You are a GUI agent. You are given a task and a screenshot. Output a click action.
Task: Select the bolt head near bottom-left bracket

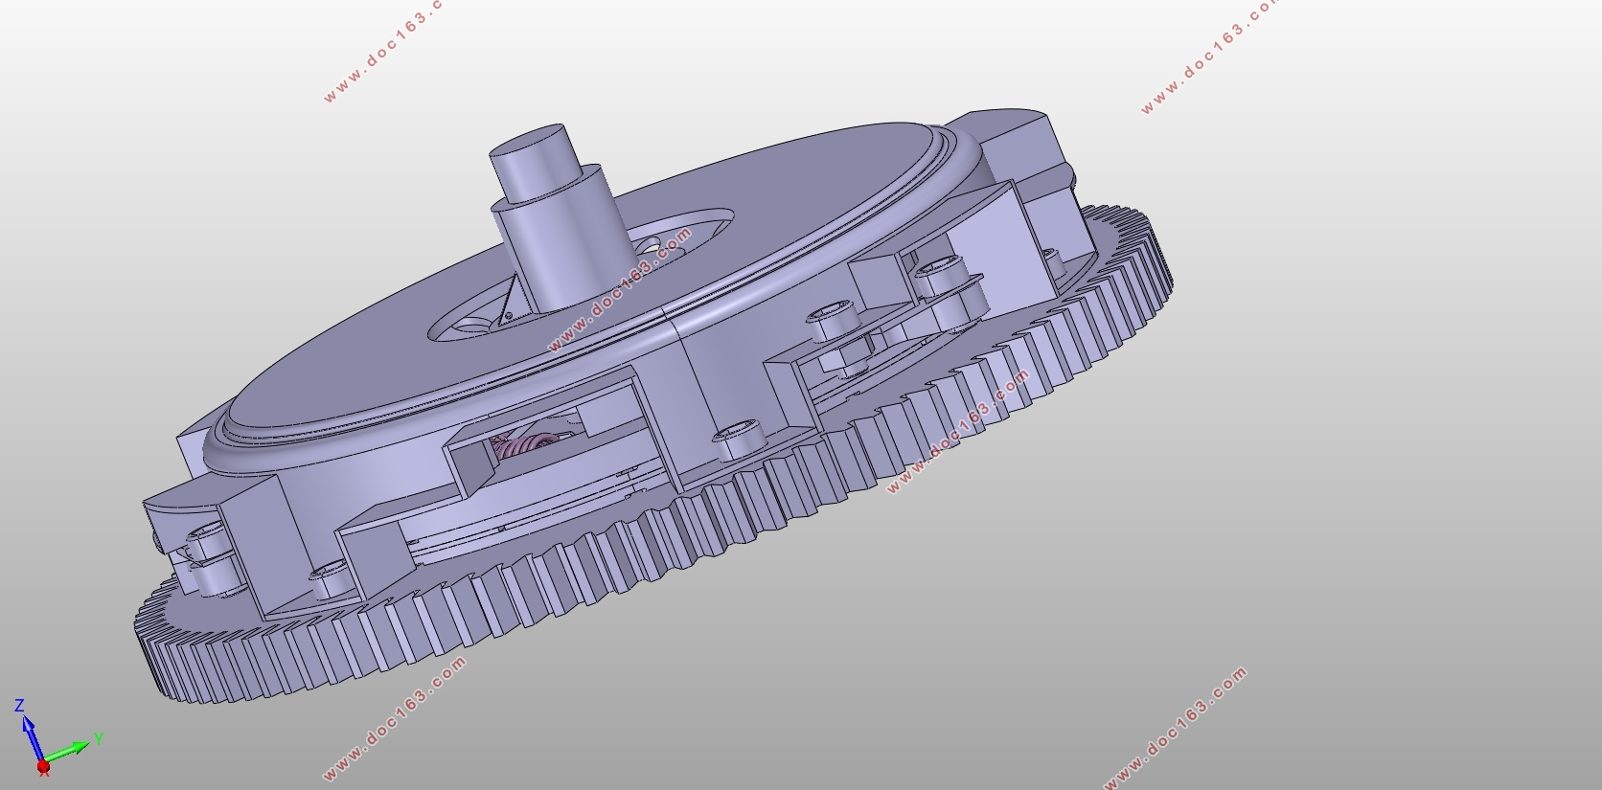coord(329,577)
